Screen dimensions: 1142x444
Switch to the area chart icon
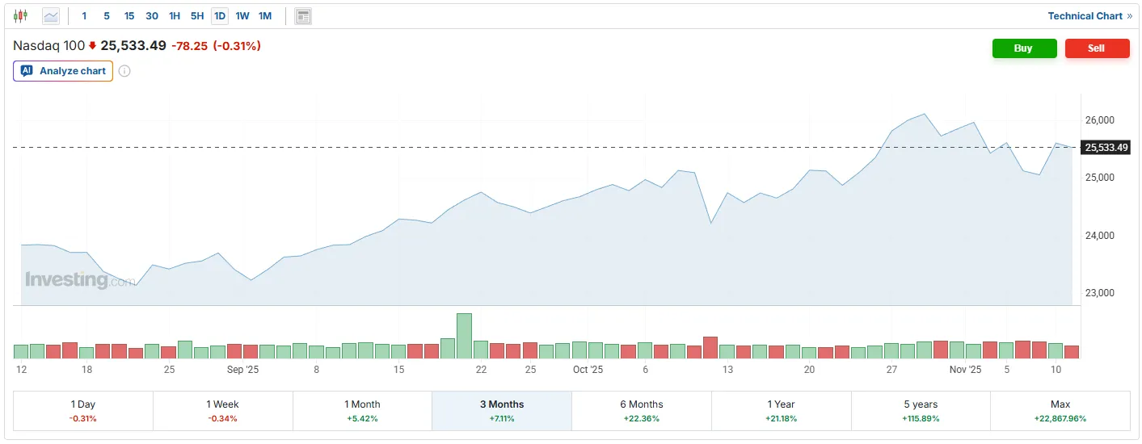tap(51, 15)
